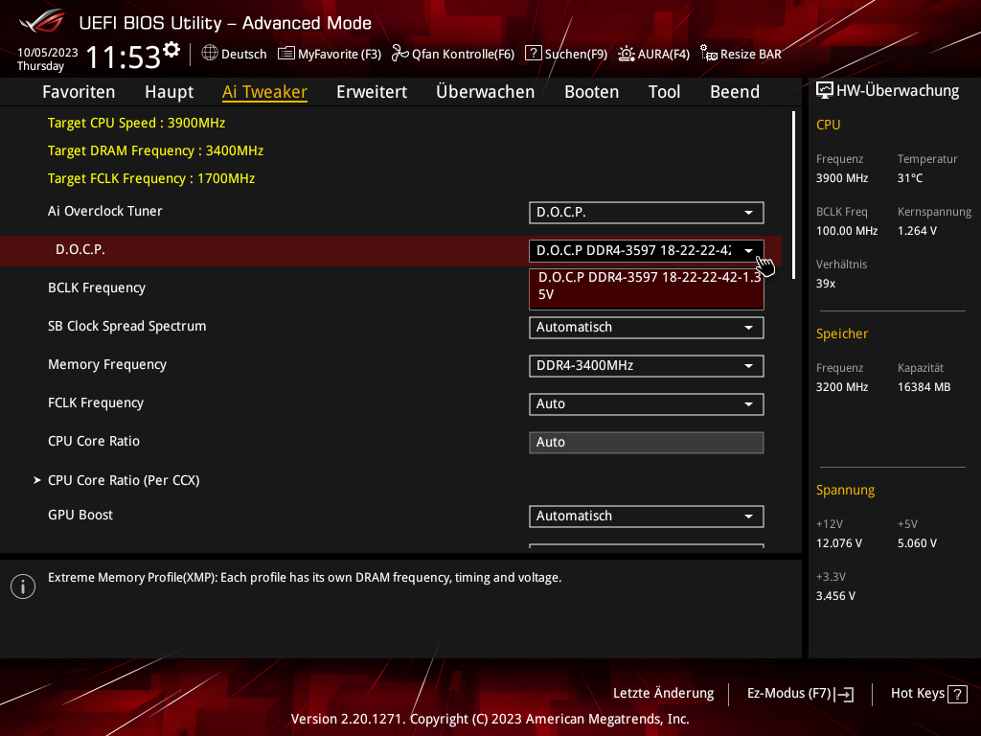The width and height of the screenshot is (981, 736).
Task: Click the BCLK Frequency label
Action: coord(97,287)
